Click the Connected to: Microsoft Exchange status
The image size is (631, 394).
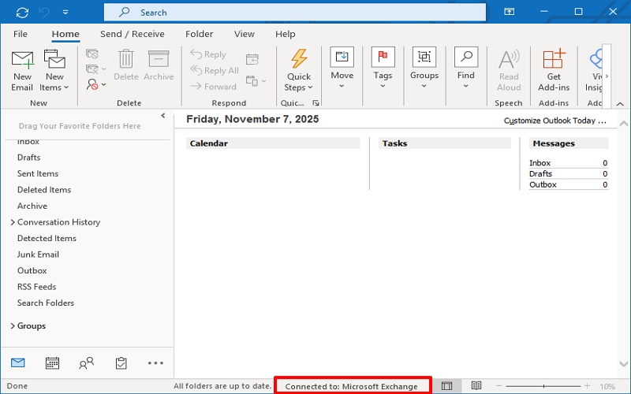[351, 386]
